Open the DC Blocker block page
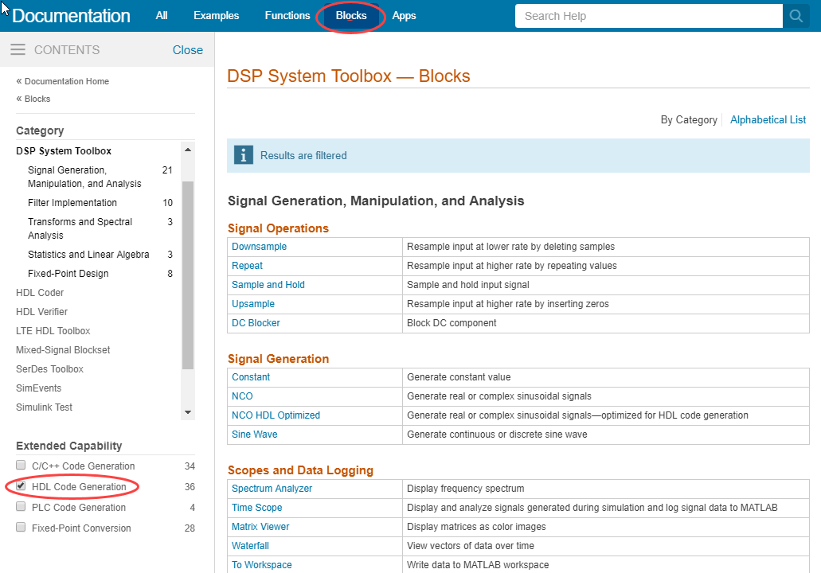Screen dimensions: 821x573 tap(256, 323)
